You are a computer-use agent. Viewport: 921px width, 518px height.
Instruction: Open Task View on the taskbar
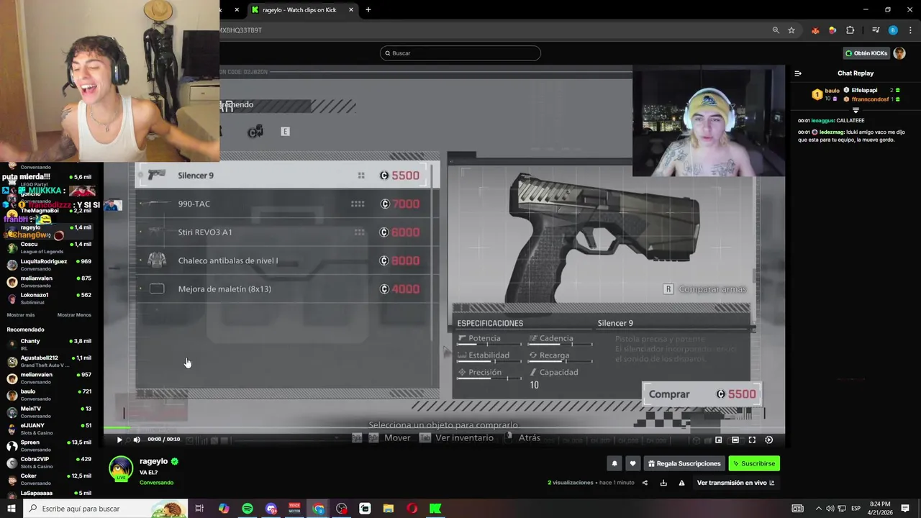(x=199, y=509)
